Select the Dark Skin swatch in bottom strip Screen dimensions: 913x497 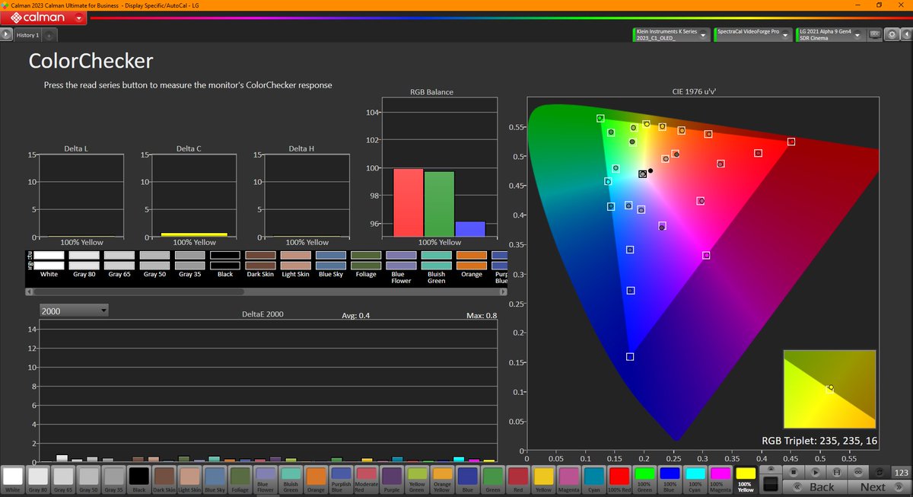click(x=164, y=479)
